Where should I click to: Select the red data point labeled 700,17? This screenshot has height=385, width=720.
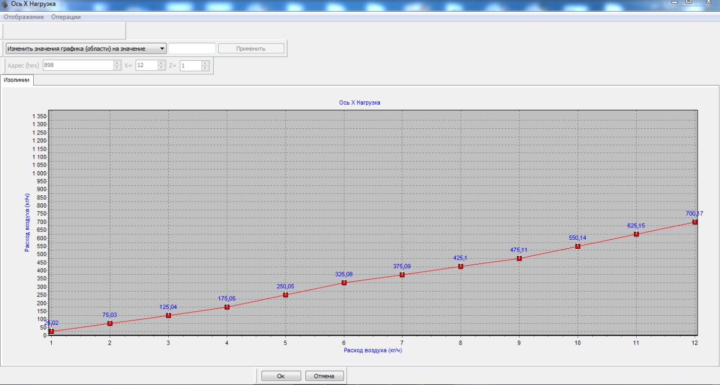(695, 222)
